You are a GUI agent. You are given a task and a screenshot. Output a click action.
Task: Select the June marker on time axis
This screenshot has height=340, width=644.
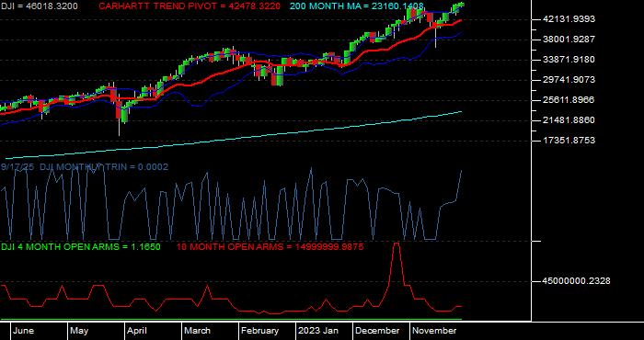point(23,331)
